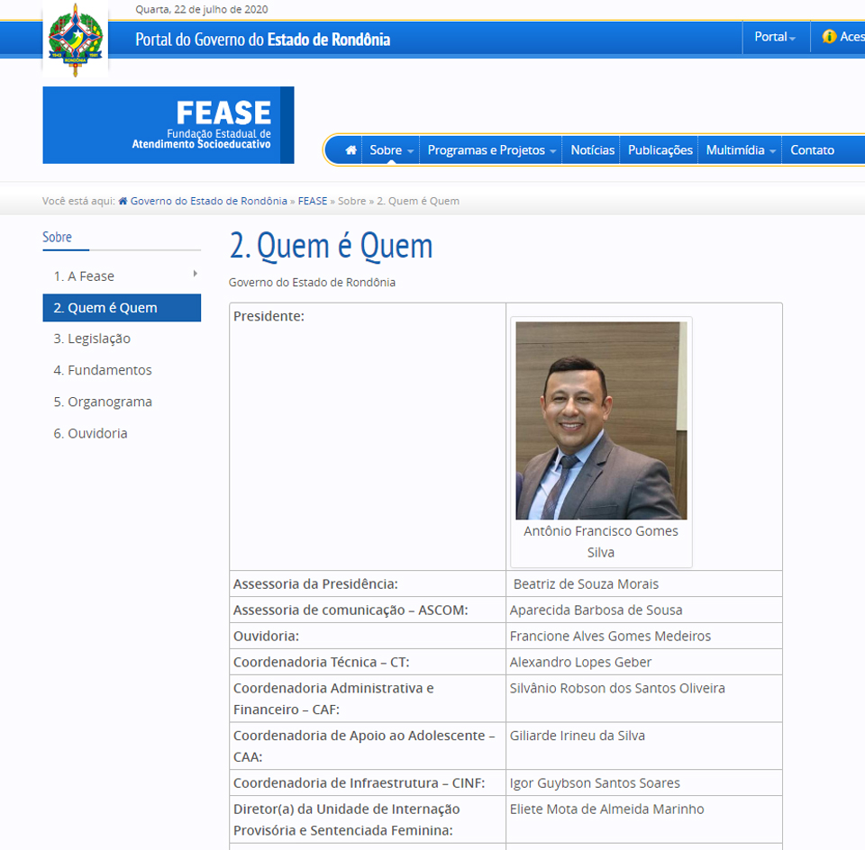
Task: Click Governo do Estado de Rondônia breadcrumb
Action: click(208, 201)
